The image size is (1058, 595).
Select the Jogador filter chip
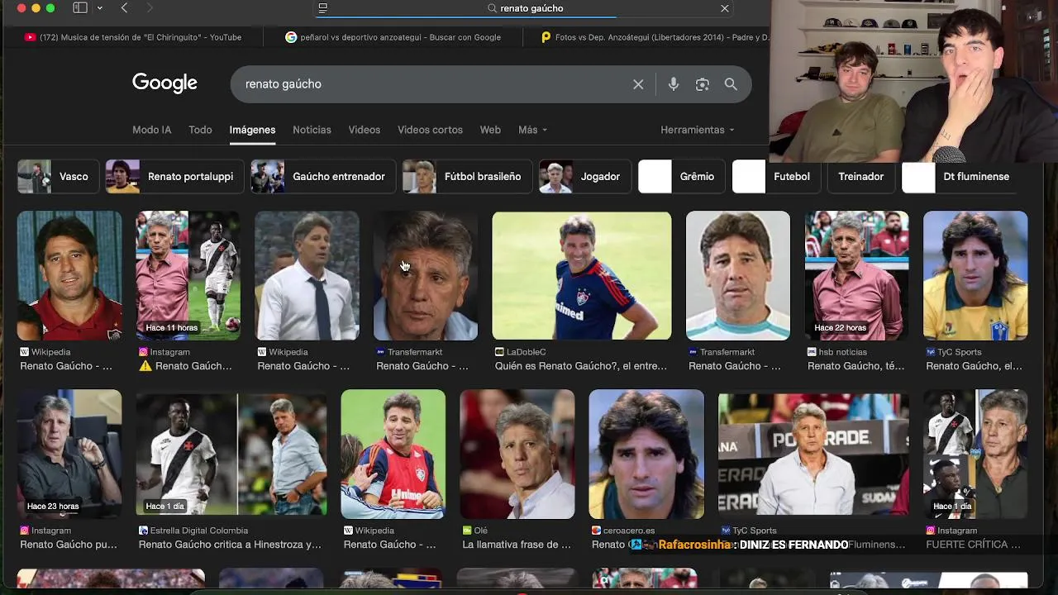click(584, 176)
